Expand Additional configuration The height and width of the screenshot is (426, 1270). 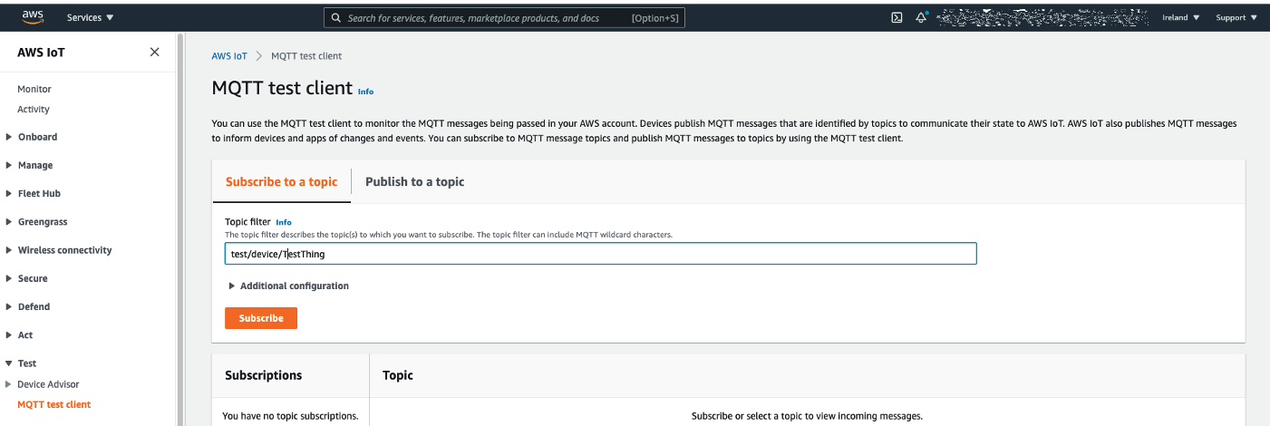pos(288,286)
